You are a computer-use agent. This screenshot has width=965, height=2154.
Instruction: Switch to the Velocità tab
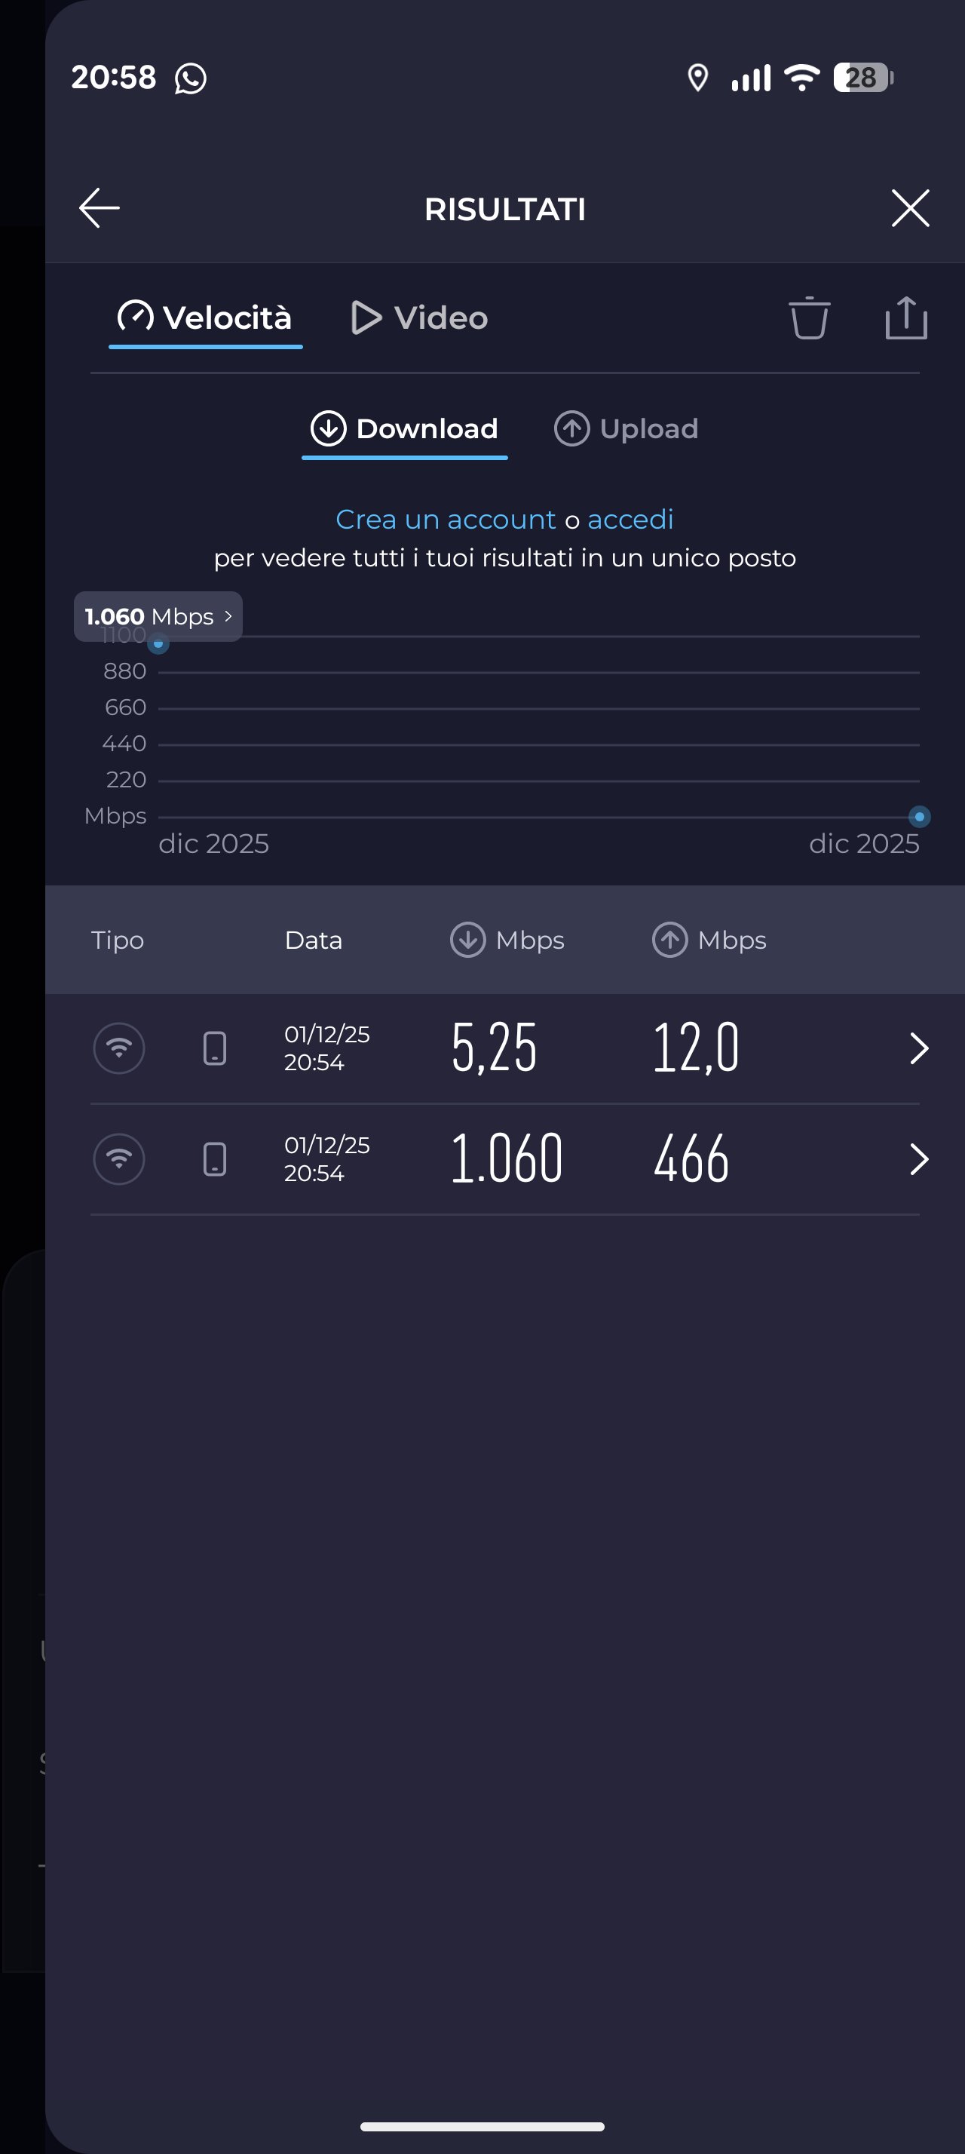206,318
